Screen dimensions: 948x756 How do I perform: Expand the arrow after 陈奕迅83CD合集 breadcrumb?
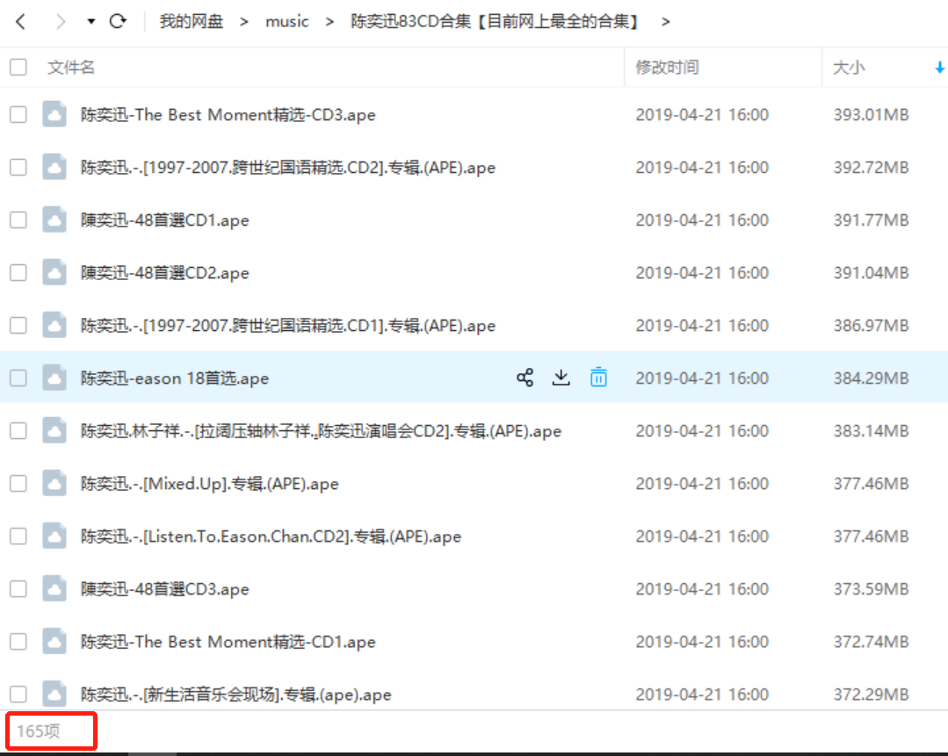coord(666,22)
